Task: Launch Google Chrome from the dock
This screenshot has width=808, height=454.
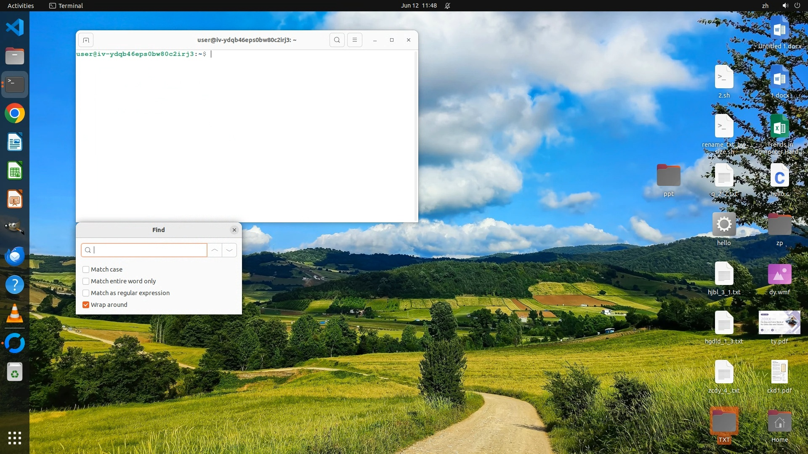Action: (x=15, y=113)
